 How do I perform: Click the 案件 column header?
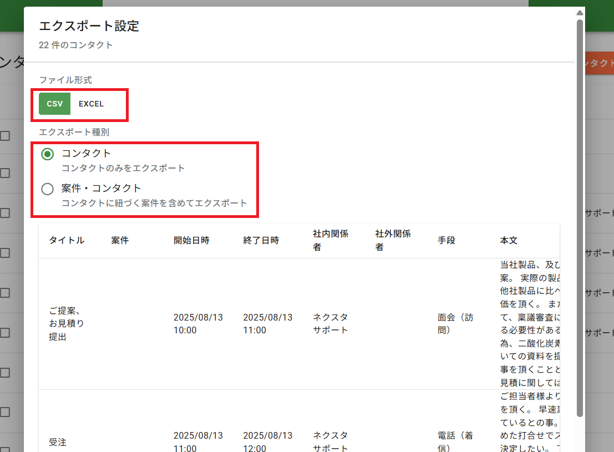pos(120,240)
